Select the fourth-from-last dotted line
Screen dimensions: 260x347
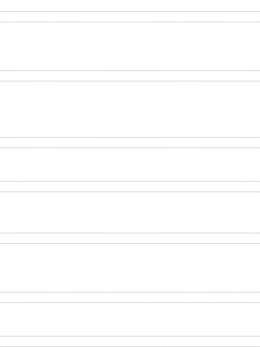130,292
